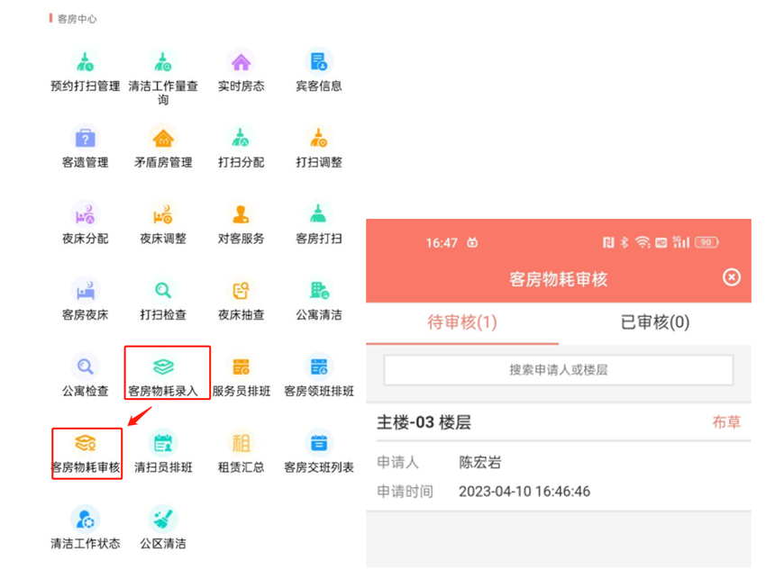The height and width of the screenshot is (579, 775).
Task: Click the 搜索申请人或楼层 search field
Action: coord(559,369)
